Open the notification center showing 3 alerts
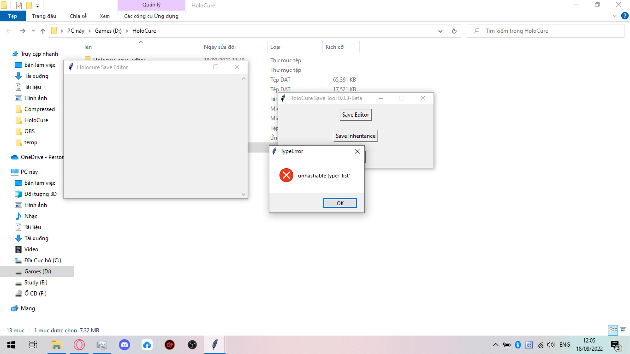 [x=614, y=345]
